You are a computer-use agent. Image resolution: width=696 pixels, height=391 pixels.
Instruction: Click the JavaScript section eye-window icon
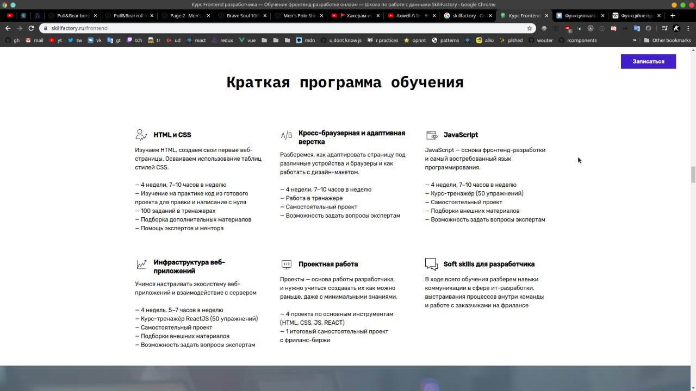(x=432, y=135)
